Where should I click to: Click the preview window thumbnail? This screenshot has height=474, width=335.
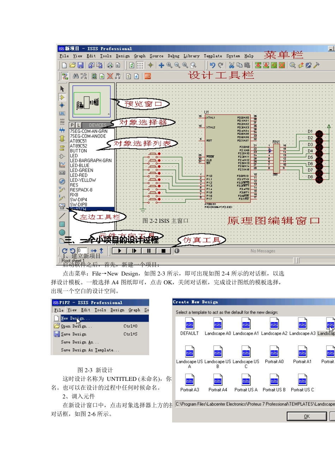pyautogui.click(x=91, y=101)
